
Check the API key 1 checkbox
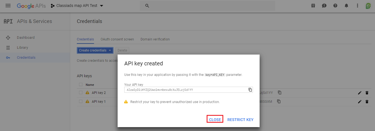[x=81, y=101]
